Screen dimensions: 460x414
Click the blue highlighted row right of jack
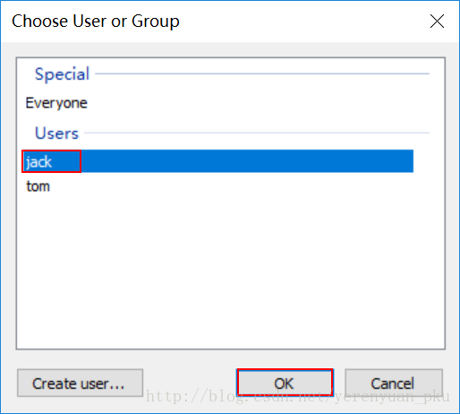pyautogui.click(x=247, y=161)
